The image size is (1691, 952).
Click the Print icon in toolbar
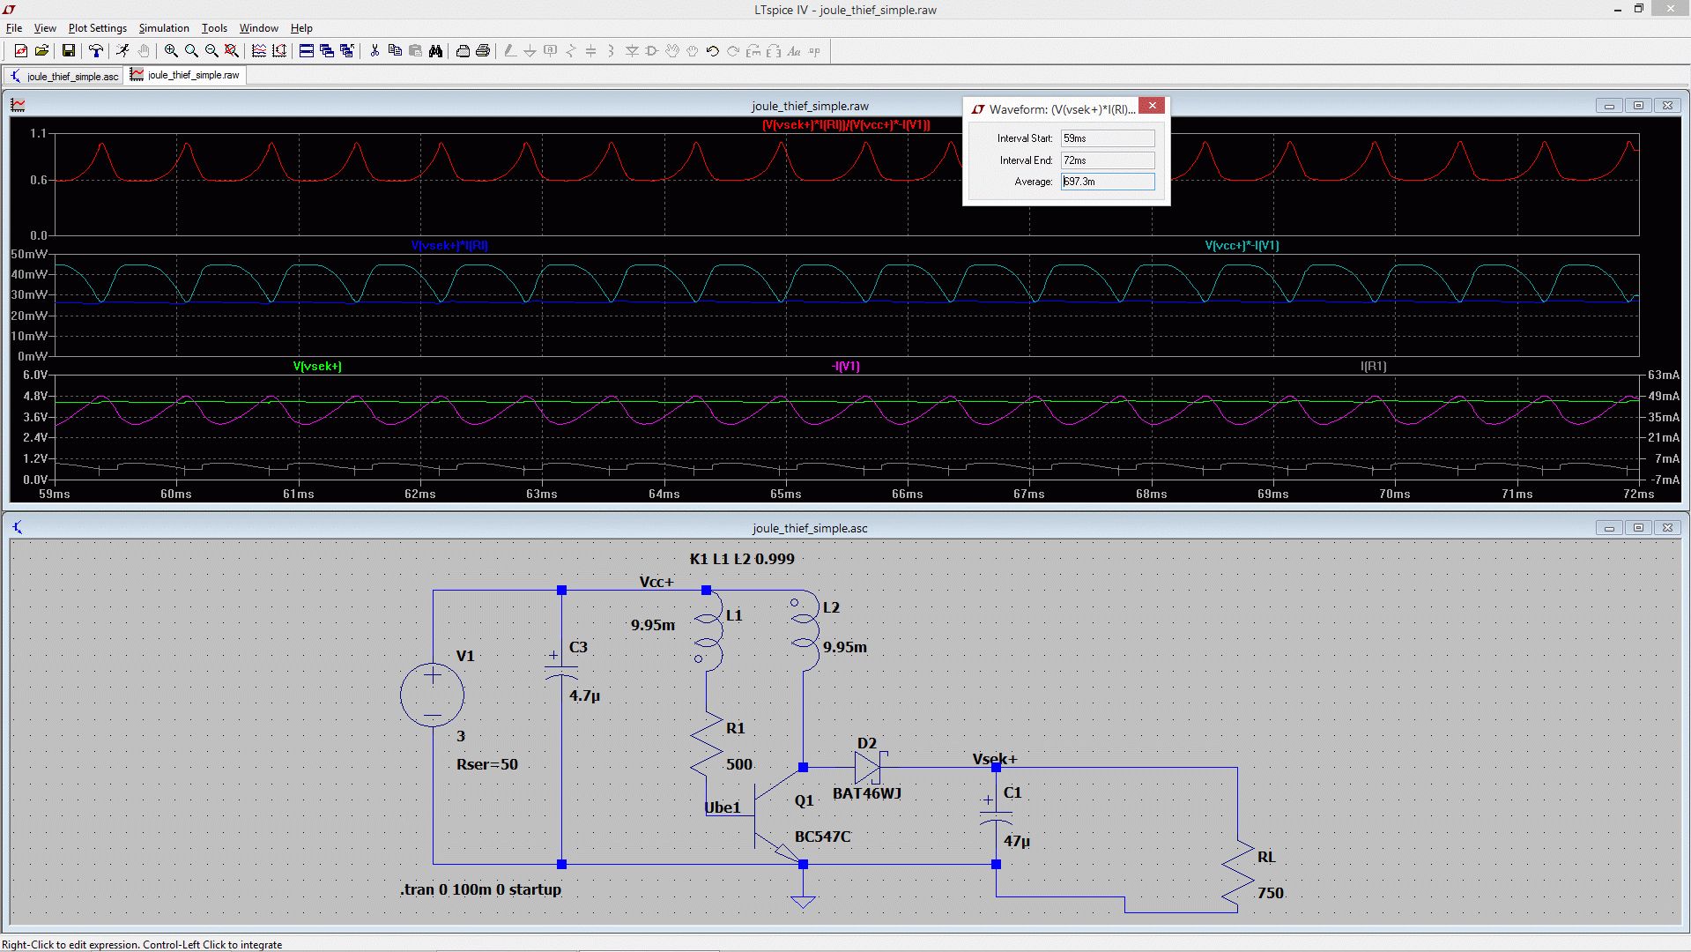[x=483, y=51]
